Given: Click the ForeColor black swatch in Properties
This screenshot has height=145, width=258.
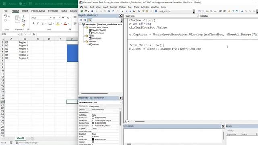Looking at the screenshot, I should [93, 139].
